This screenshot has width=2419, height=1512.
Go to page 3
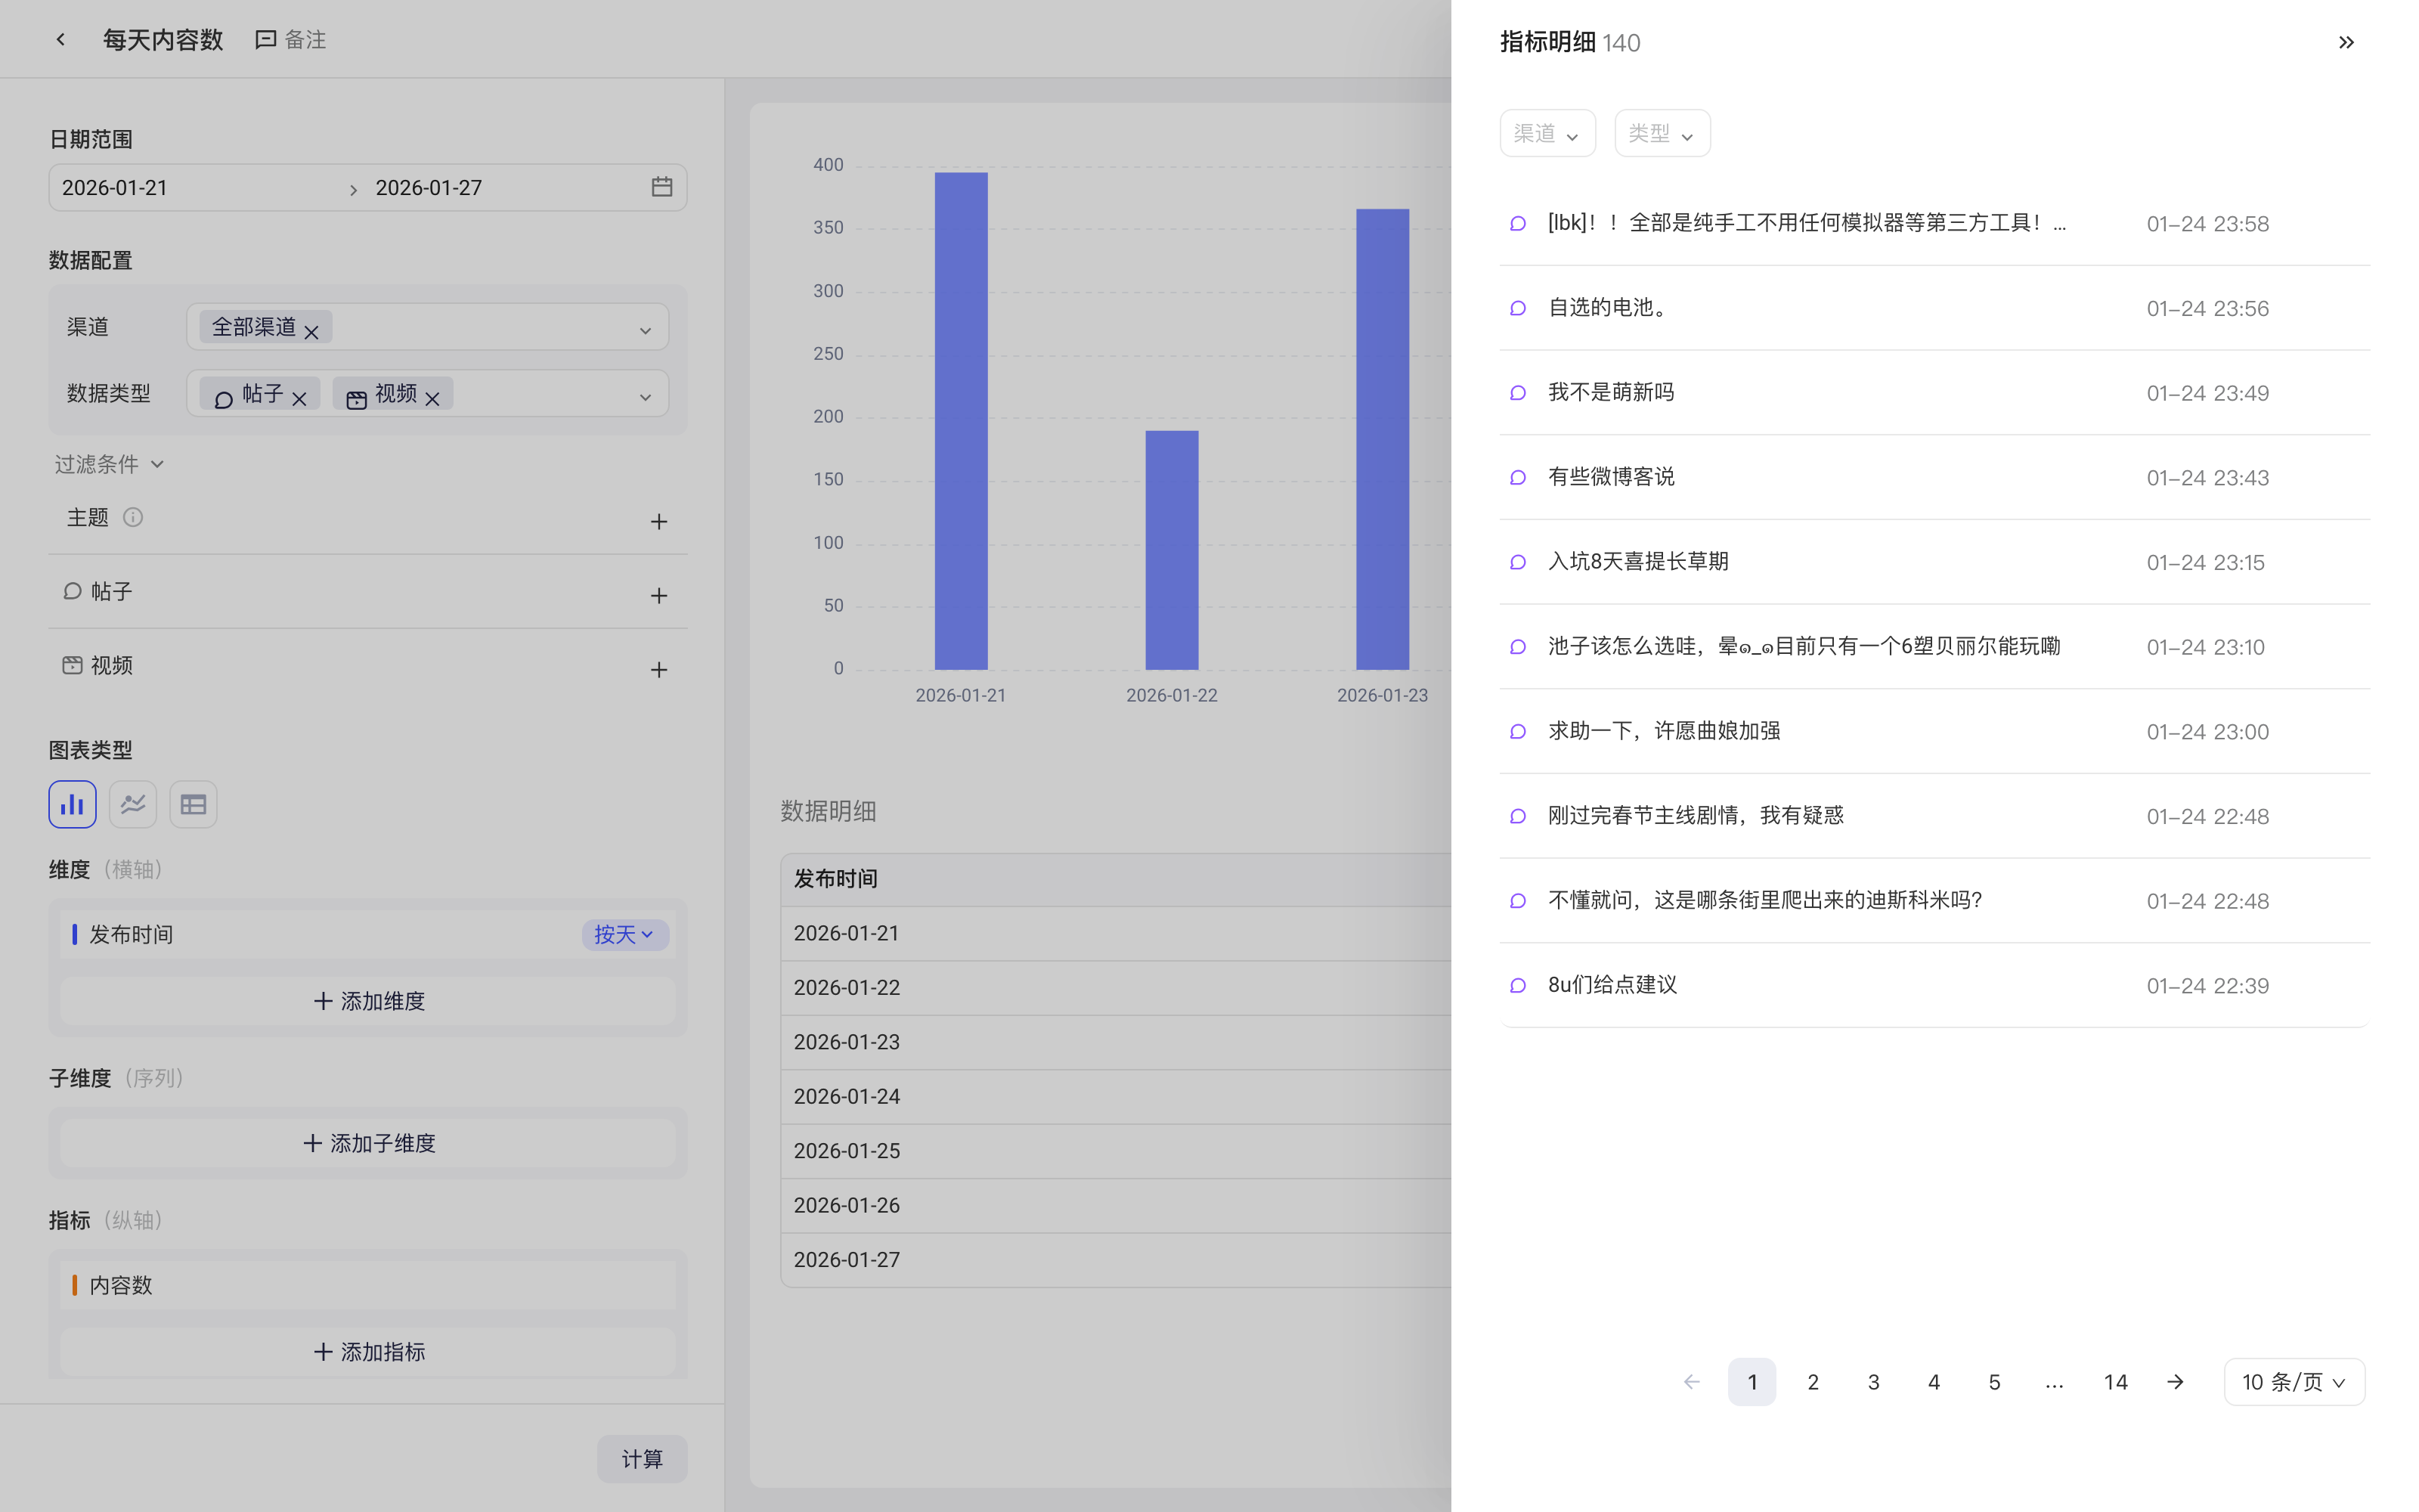pos(1873,1382)
